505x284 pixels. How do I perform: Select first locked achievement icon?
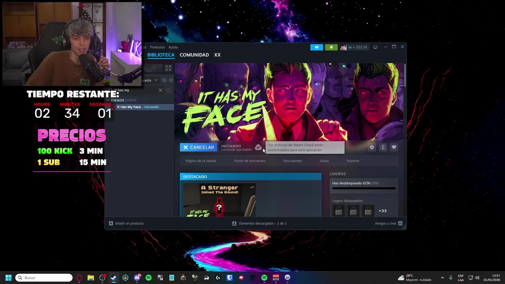click(339, 211)
